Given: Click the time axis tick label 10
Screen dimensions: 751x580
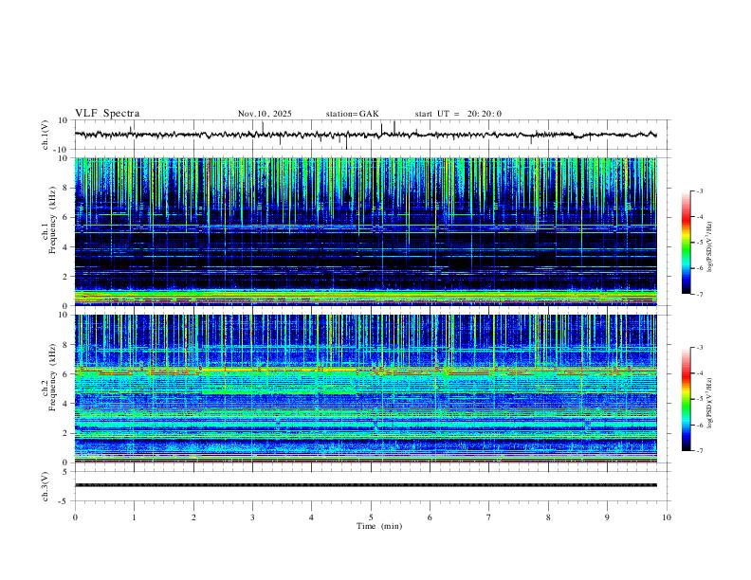Looking at the screenshot, I should click(x=667, y=517).
